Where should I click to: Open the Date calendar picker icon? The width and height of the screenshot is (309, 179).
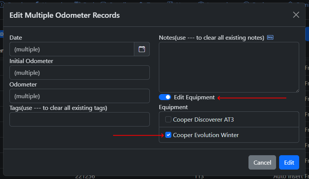142,49
